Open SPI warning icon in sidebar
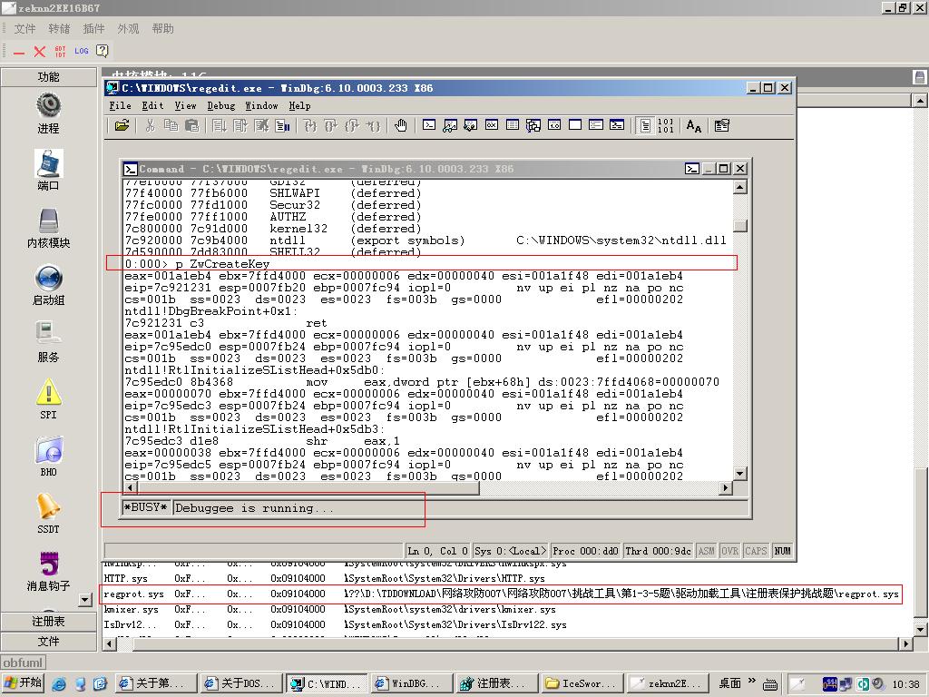929x697 pixels. pyautogui.click(x=49, y=399)
